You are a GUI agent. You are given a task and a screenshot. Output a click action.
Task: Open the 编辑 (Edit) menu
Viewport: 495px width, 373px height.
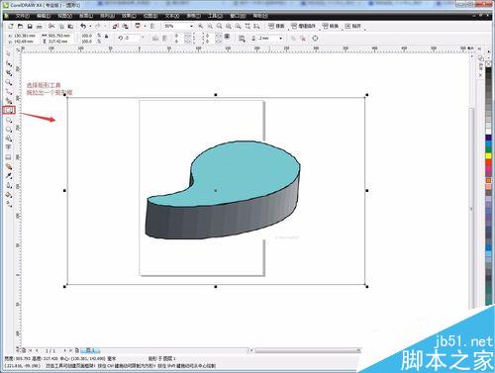coord(44,16)
